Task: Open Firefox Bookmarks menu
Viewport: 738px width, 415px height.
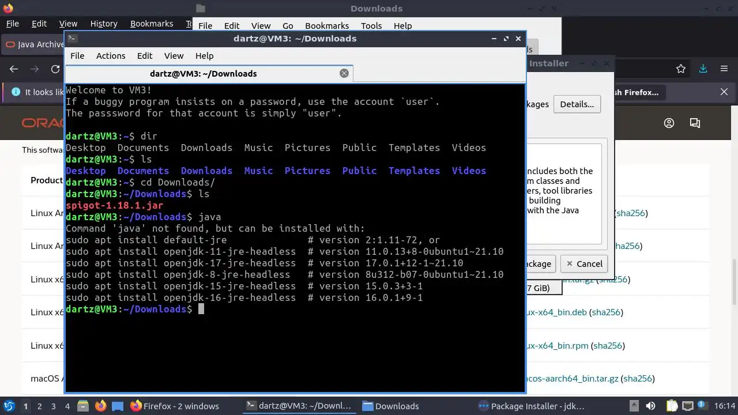Action: 152,24
